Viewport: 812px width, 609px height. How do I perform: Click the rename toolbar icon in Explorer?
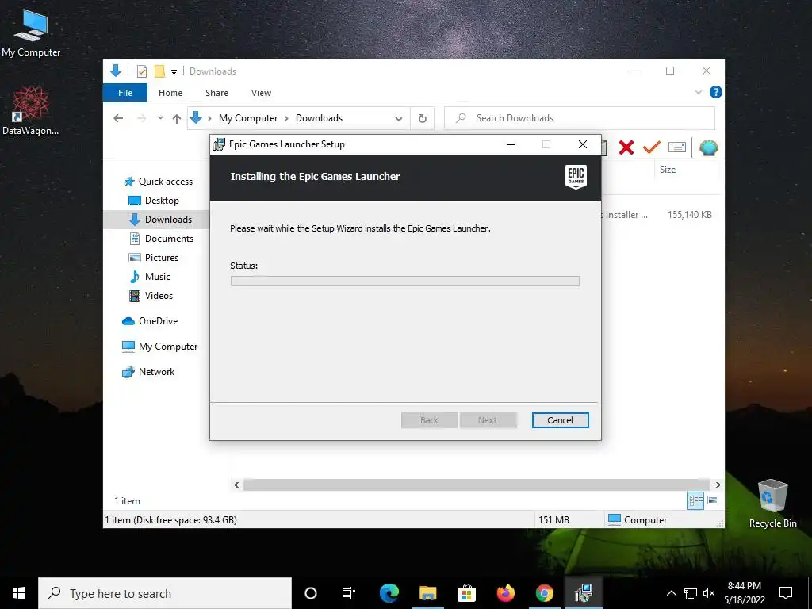coord(677,147)
